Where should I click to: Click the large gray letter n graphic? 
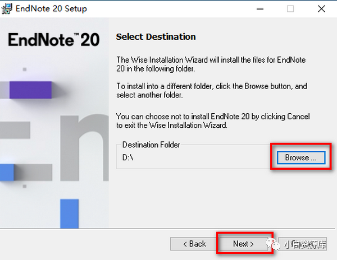[x=84, y=148]
